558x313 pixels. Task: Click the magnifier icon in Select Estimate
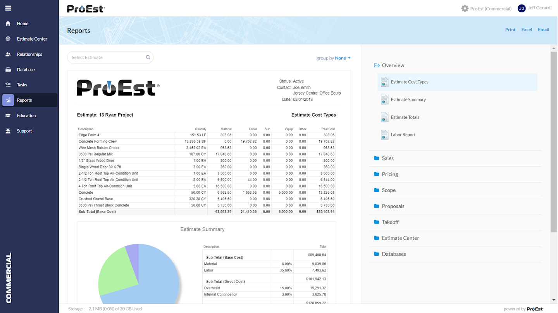(x=148, y=57)
